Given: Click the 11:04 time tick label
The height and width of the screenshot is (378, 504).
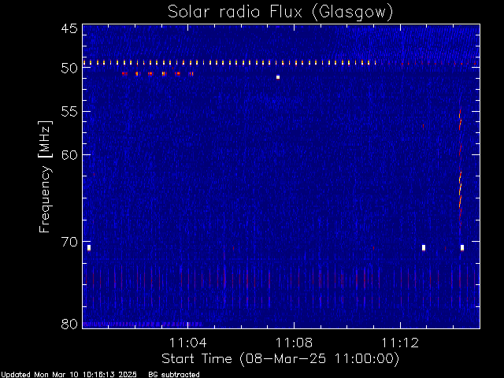Looking at the screenshot, I should [x=187, y=343].
